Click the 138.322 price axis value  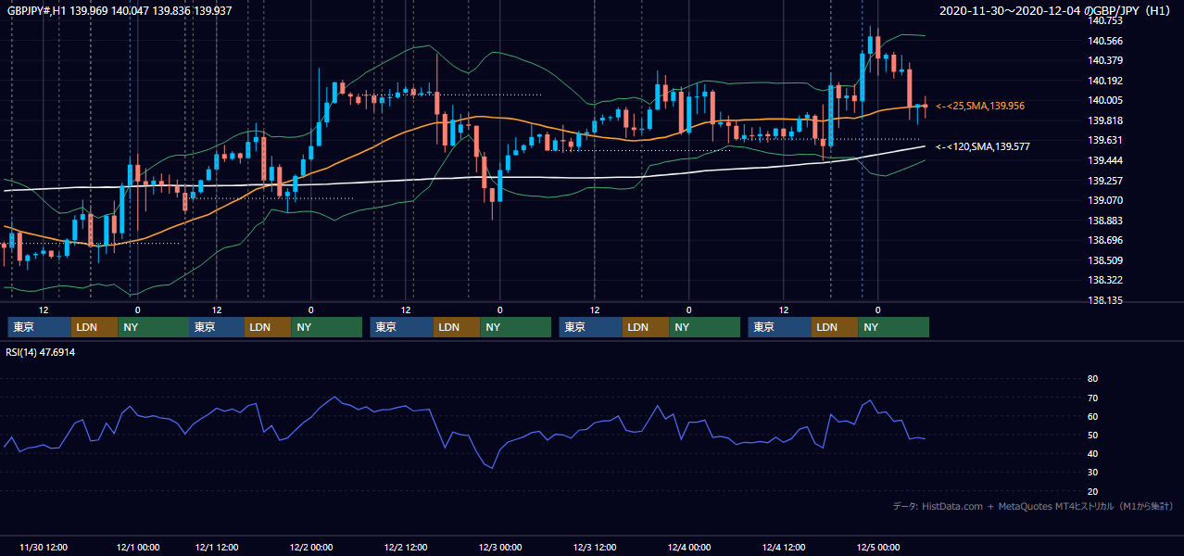[x=1106, y=280]
